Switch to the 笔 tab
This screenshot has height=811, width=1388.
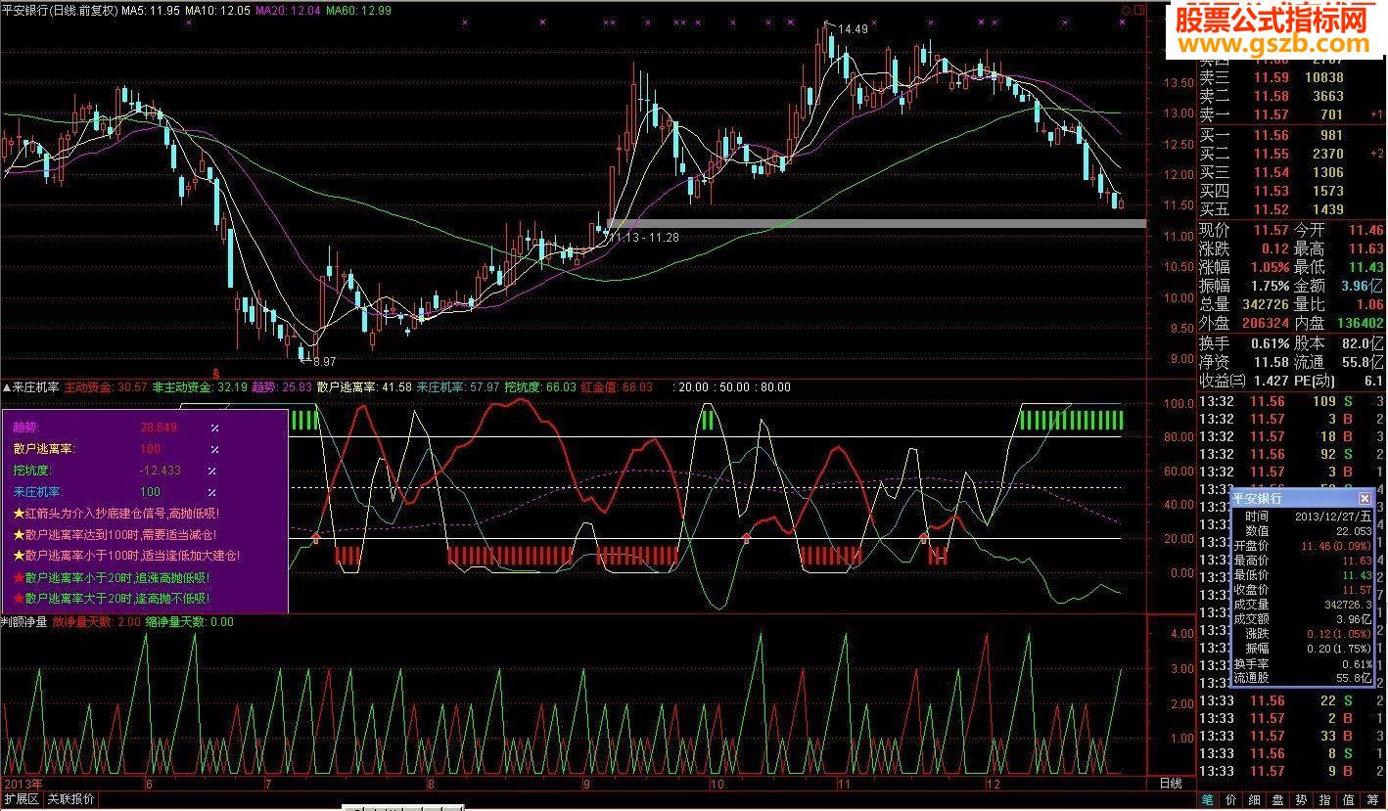point(1208,800)
